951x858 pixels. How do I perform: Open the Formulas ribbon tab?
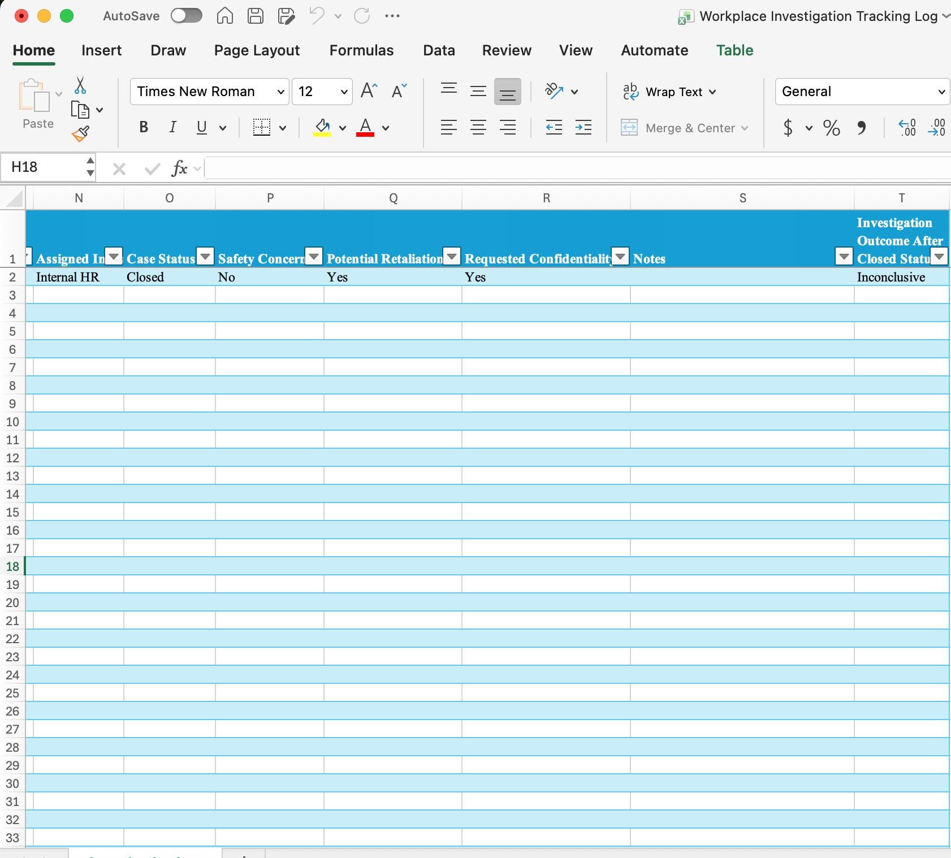361,50
